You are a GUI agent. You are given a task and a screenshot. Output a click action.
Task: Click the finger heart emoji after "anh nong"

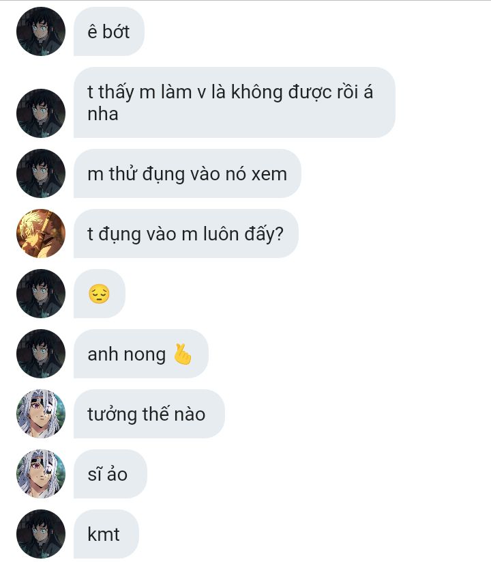[x=183, y=354]
